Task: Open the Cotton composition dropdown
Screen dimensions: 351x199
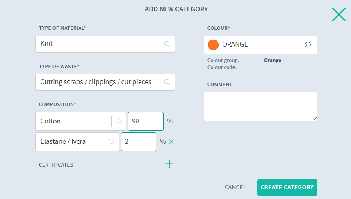Action: [x=74, y=121]
